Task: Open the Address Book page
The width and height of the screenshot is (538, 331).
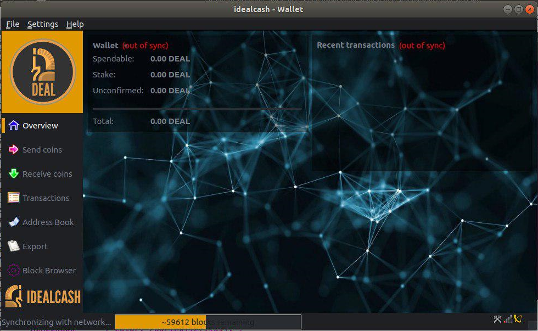Action: [x=41, y=222]
